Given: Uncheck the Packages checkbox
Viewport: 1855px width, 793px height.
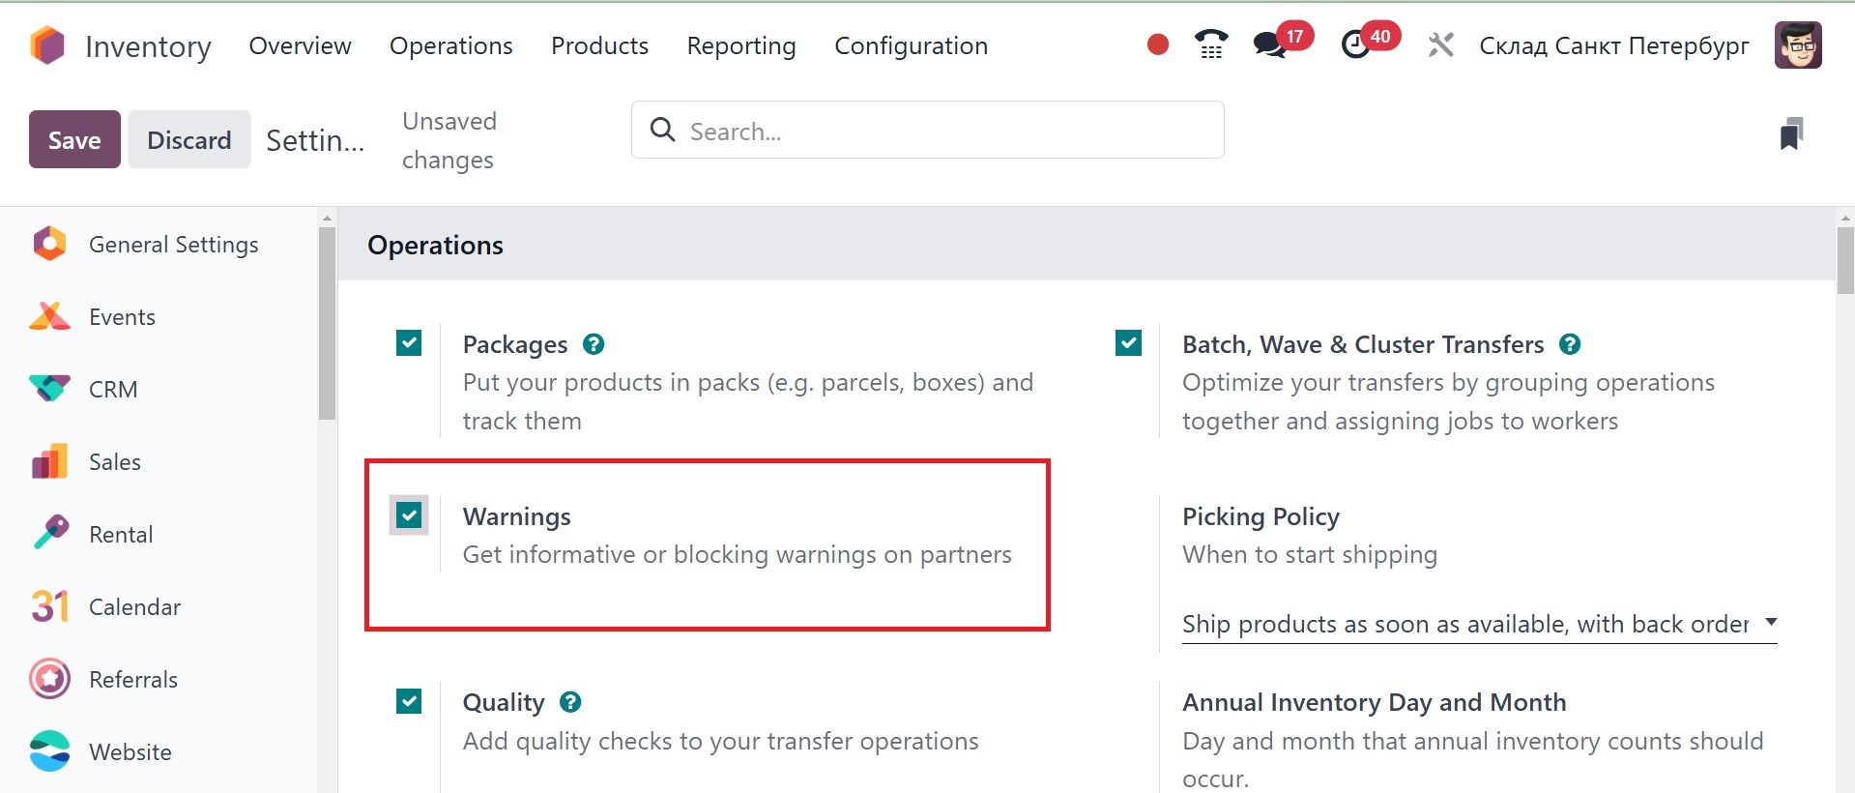Looking at the screenshot, I should tap(409, 343).
